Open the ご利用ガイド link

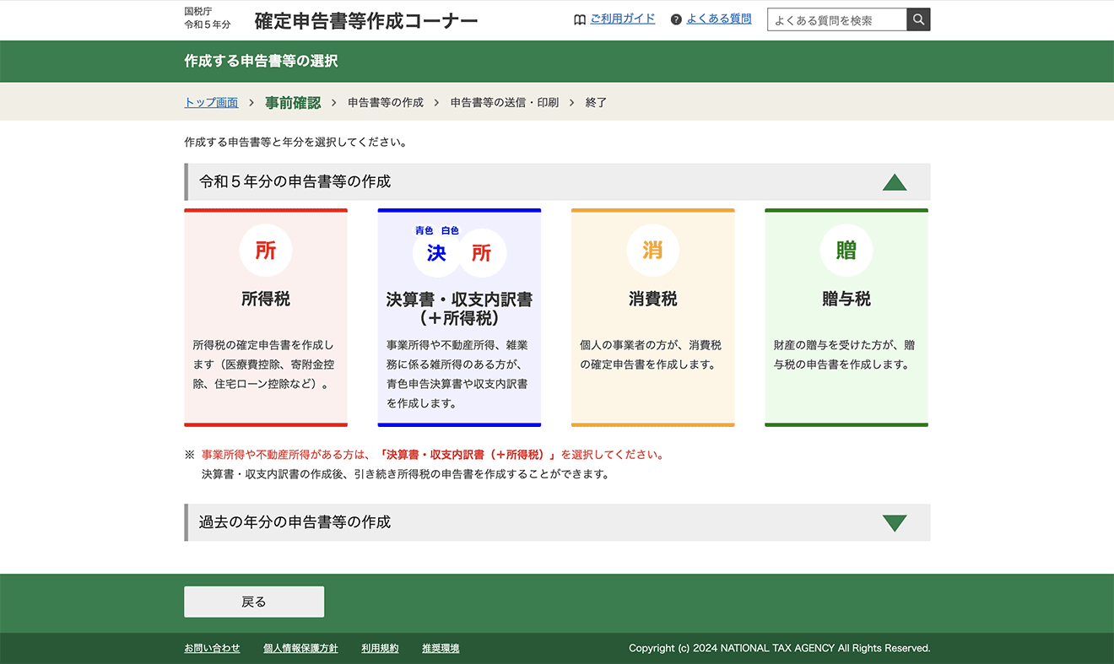click(x=623, y=19)
